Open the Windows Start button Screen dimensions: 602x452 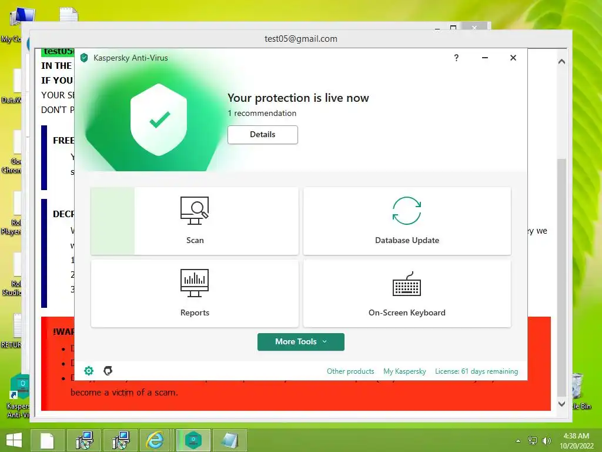tap(14, 440)
